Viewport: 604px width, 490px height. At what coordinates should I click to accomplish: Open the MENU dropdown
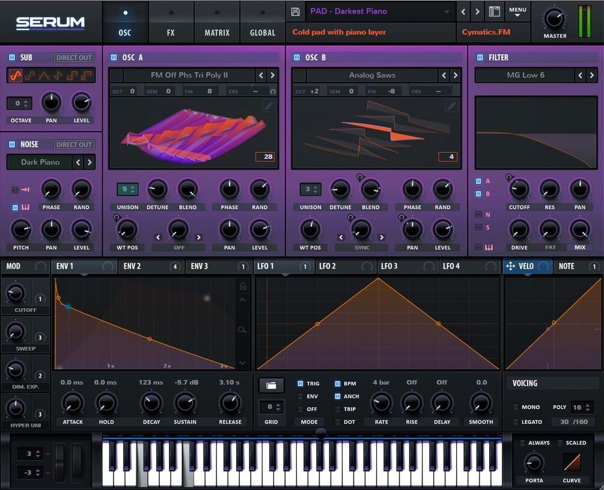tap(517, 11)
